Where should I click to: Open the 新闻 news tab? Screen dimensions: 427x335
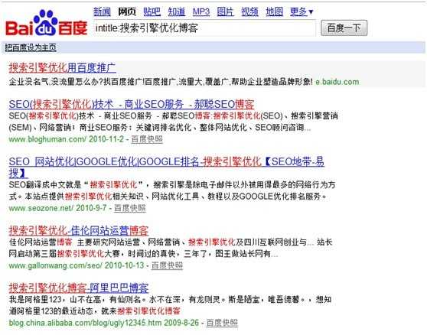[102, 11]
